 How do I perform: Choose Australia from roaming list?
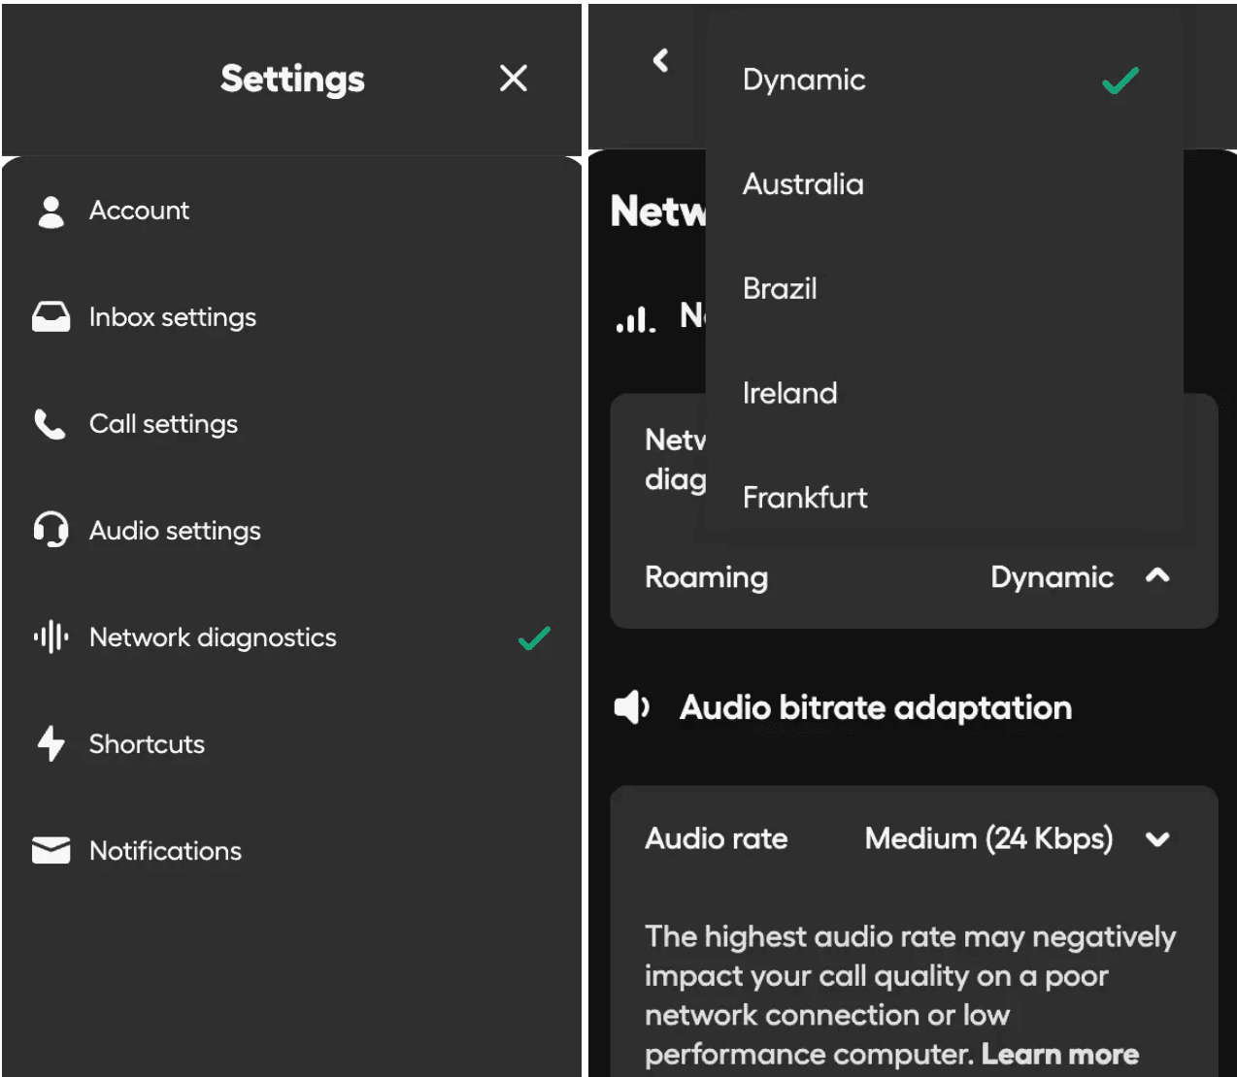803,184
